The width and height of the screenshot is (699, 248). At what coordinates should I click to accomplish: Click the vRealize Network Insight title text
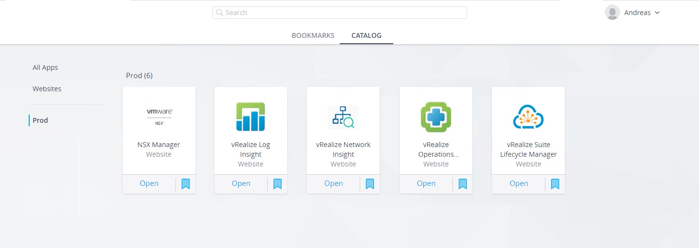[x=343, y=149]
